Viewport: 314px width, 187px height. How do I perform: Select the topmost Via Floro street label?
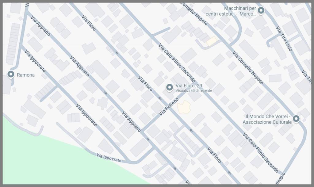pos(89,23)
